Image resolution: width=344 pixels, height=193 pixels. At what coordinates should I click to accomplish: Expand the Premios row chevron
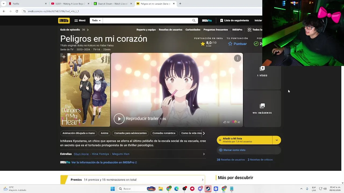(202, 180)
